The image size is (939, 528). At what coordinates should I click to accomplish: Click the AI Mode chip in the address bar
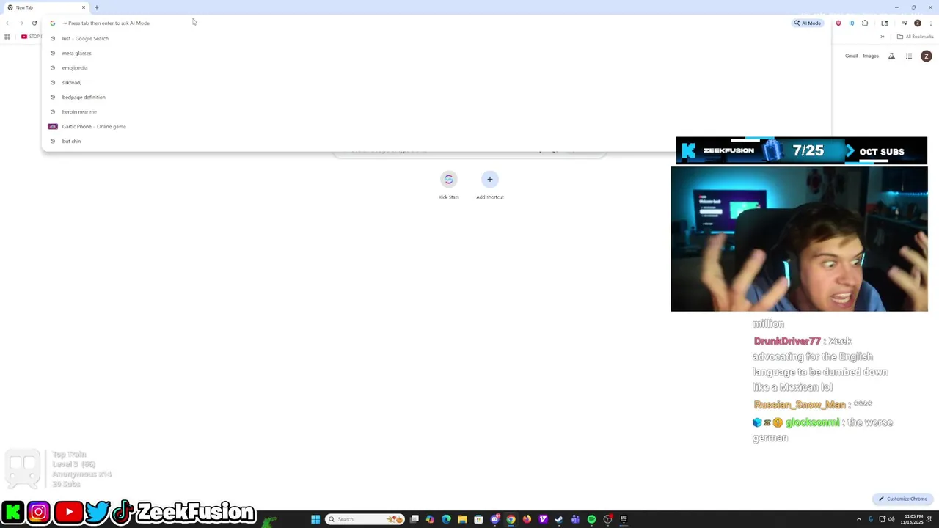807,23
